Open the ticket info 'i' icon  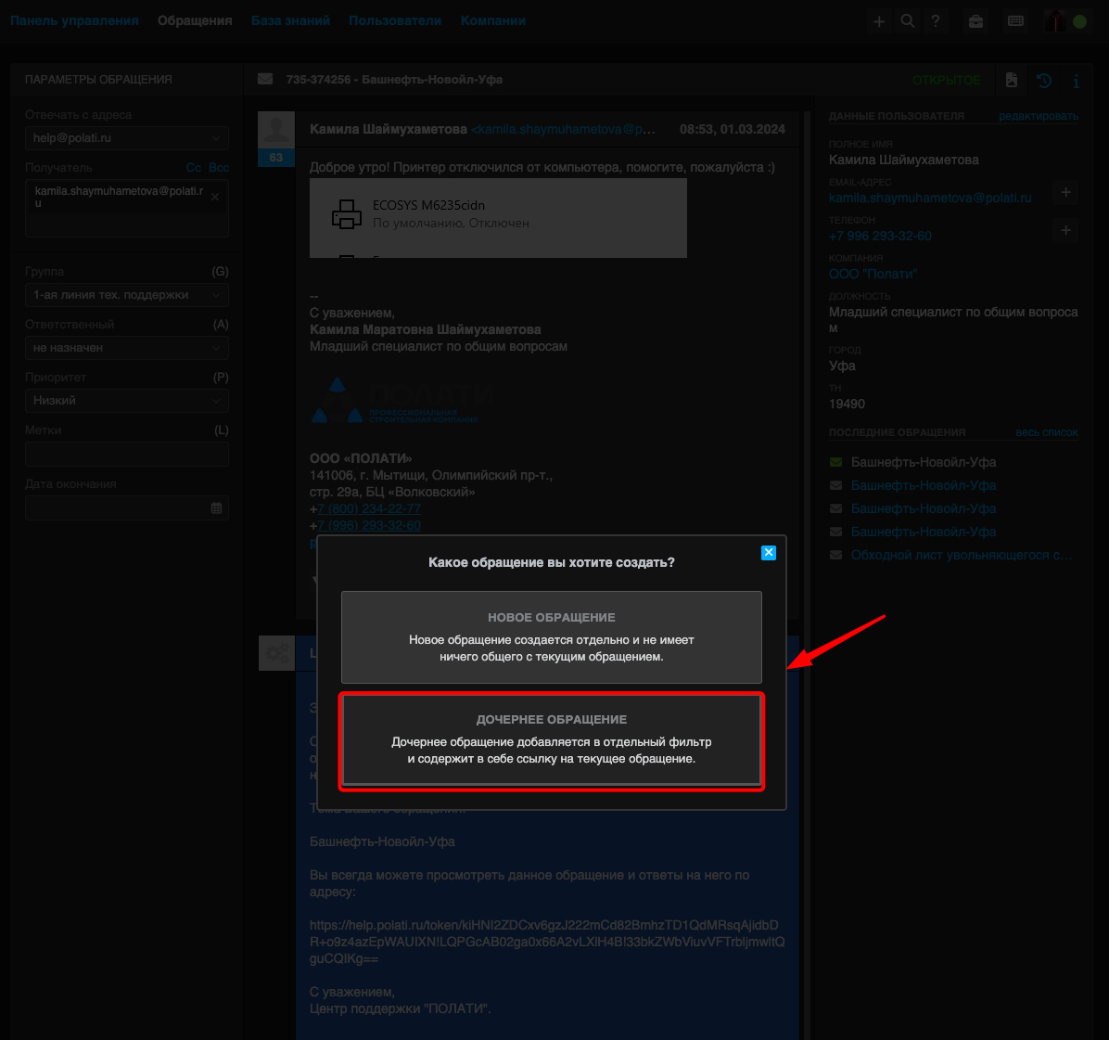pos(1076,81)
